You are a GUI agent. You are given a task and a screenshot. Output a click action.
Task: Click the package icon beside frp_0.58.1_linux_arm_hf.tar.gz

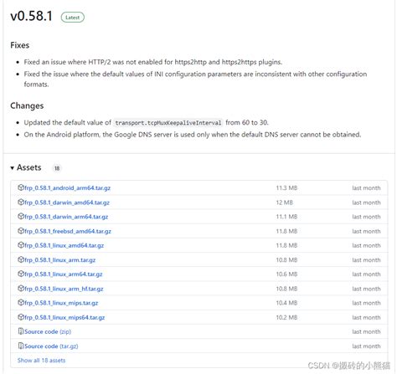[x=21, y=288]
